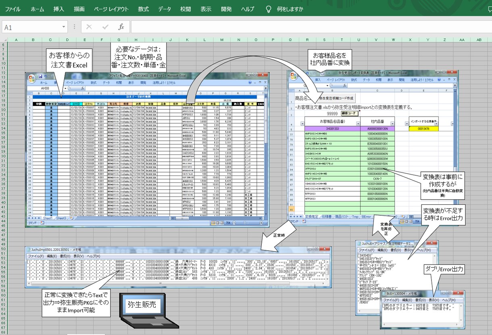Open ファイル(F) menu in BcErr130504 notepad
The width and height of the screenshot is (492, 335).
coord(391,300)
